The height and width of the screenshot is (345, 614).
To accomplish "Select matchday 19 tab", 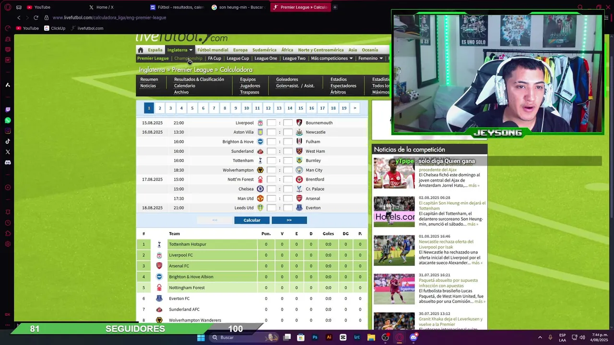I will [x=344, y=108].
